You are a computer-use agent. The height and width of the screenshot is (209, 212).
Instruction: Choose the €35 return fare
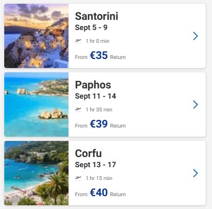[99, 55]
